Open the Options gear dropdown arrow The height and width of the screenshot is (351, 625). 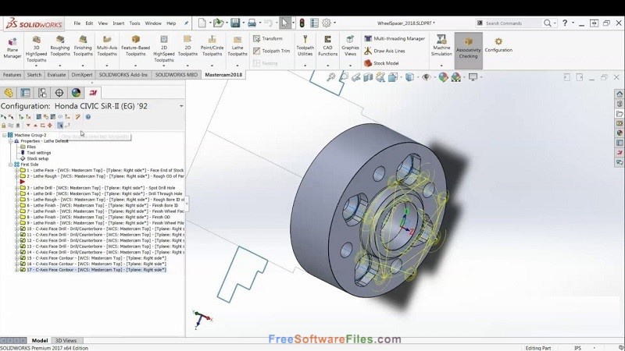click(x=334, y=23)
